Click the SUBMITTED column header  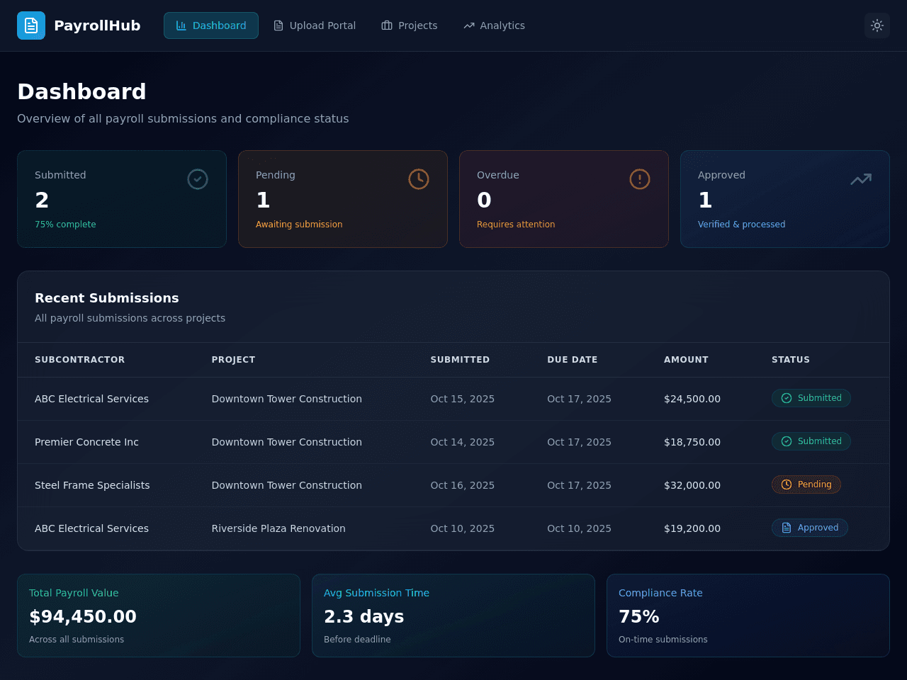(x=460, y=360)
